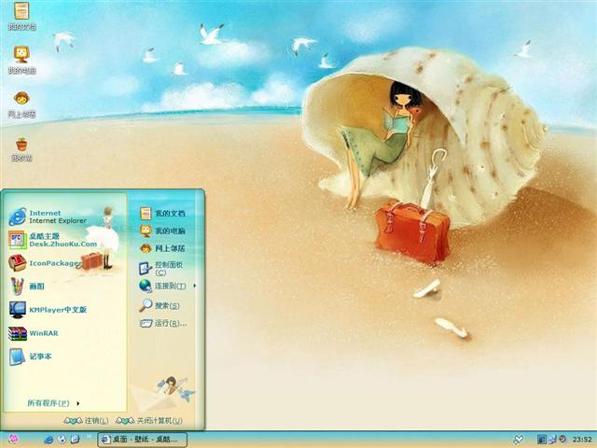
Task: Expand quick launch overflow chevron
Action: click(90, 436)
